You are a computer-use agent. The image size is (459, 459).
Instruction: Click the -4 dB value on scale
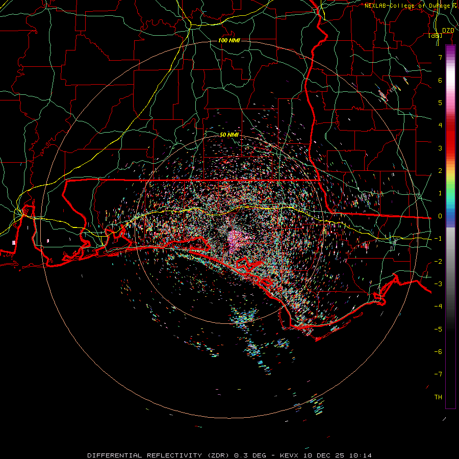438,307
